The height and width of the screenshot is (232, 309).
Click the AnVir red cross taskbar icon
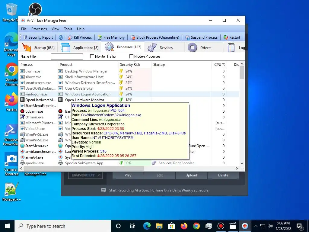pos(245,226)
